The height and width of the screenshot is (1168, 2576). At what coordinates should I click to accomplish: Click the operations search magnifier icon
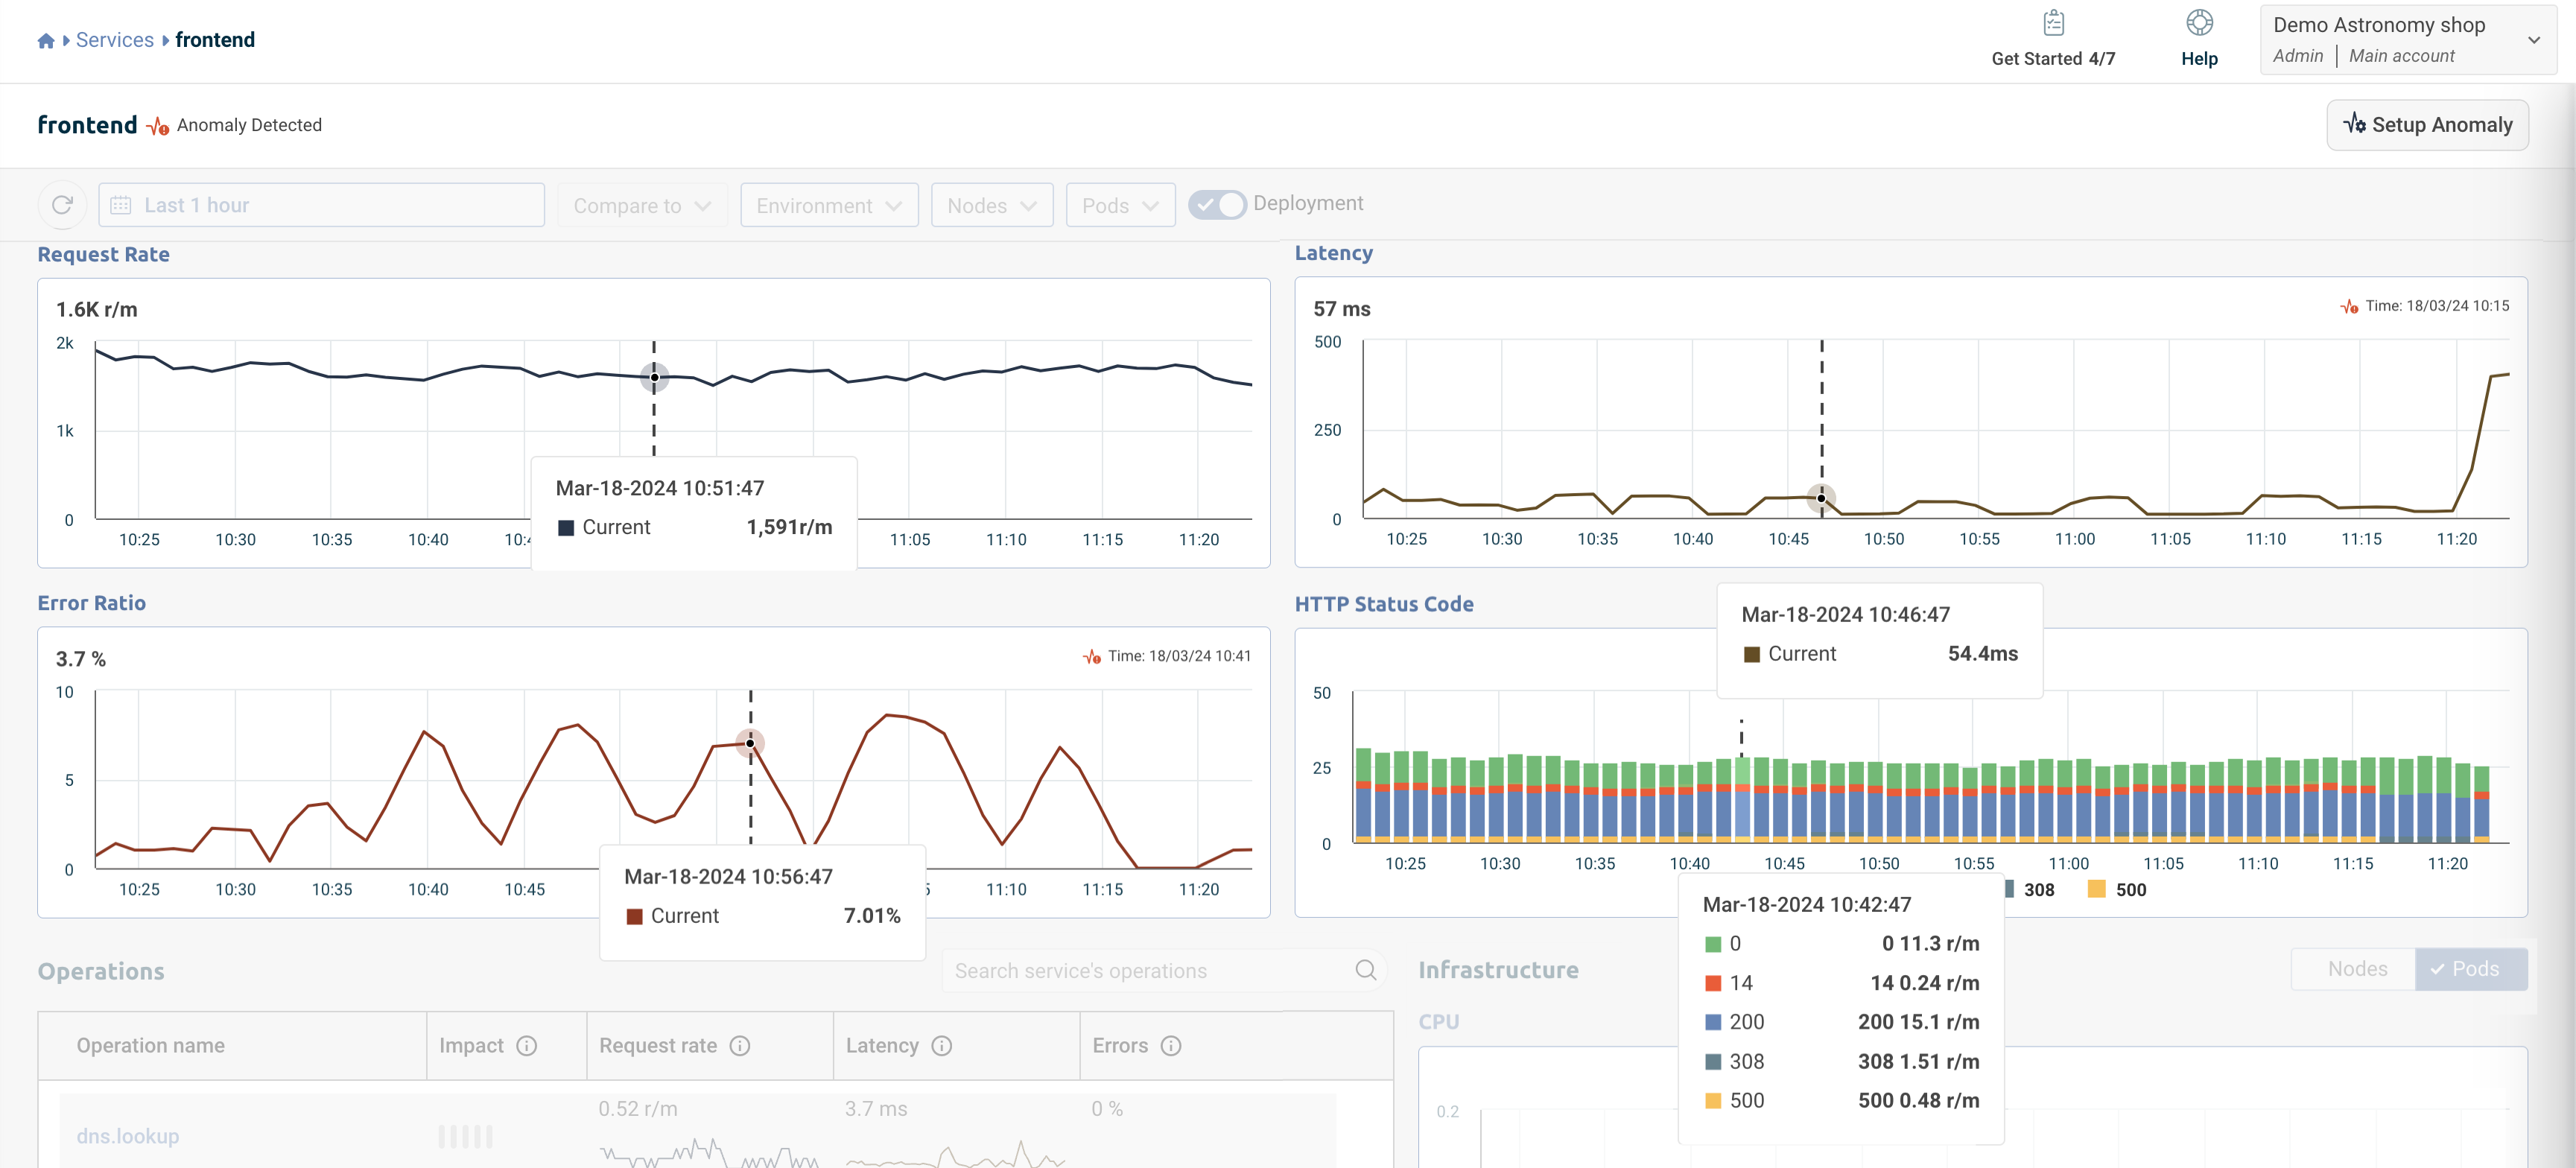click(1366, 970)
